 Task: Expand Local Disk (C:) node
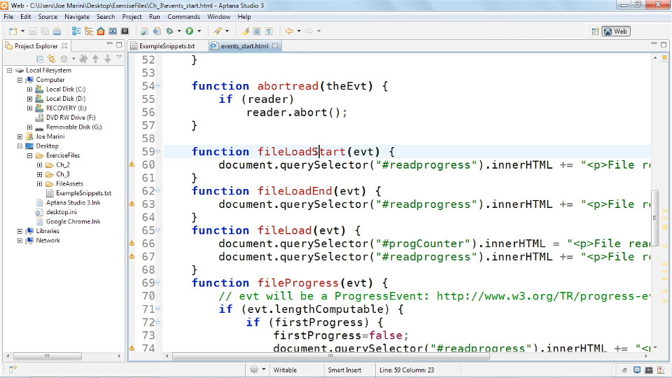[29, 89]
